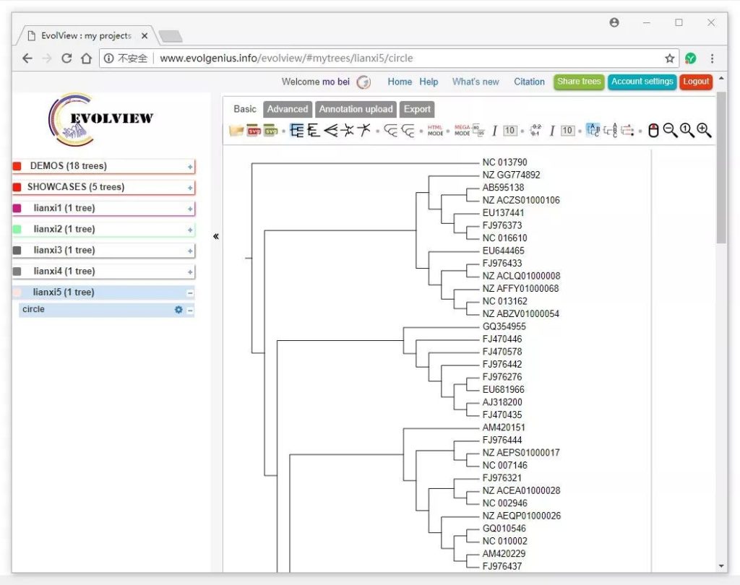Image resolution: width=740 pixels, height=585 pixels.
Task: Click the magnifier zoom-out icon
Action: pos(668,131)
